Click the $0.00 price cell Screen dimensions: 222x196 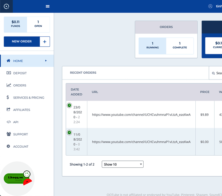[x=204, y=142]
